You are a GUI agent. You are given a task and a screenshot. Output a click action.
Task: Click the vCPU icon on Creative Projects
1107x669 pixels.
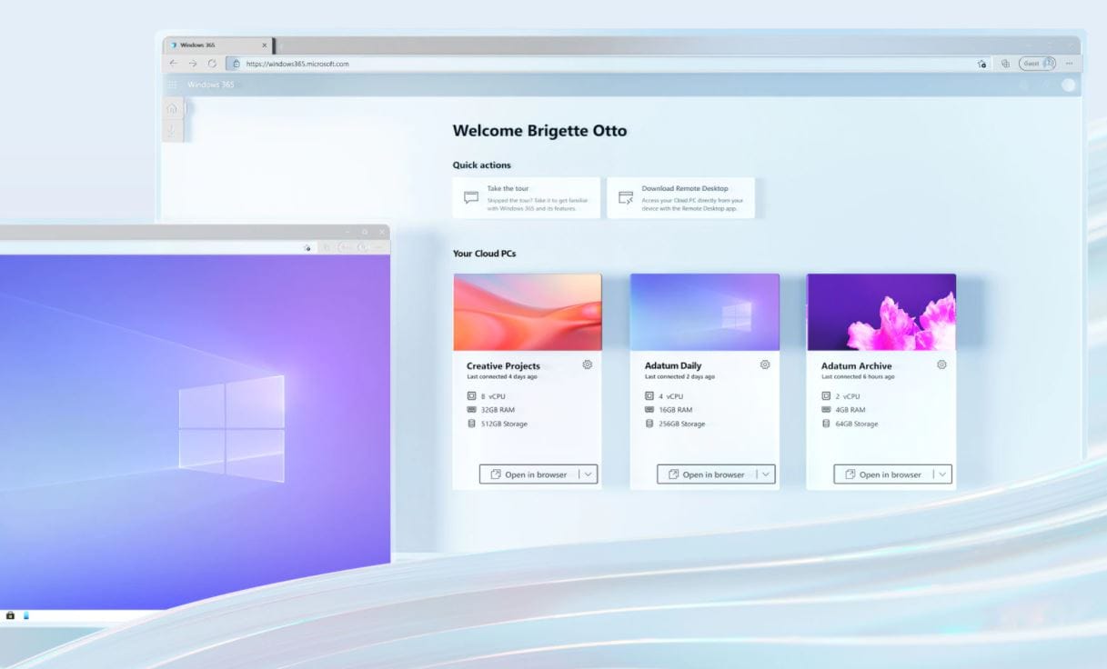pos(471,396)
